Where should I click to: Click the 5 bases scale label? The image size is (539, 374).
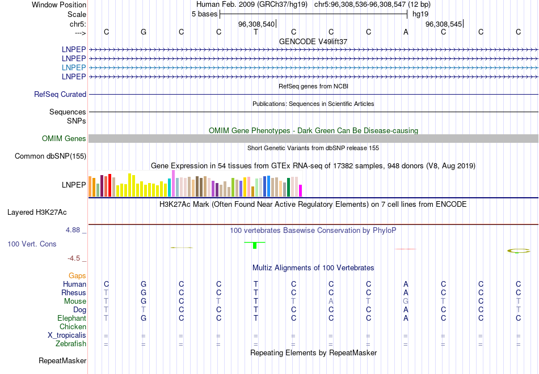click(204, 14)
